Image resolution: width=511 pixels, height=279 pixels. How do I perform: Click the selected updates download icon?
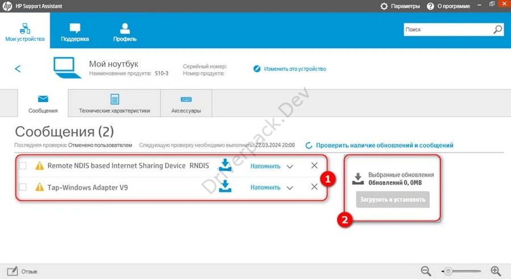(358, 179)
